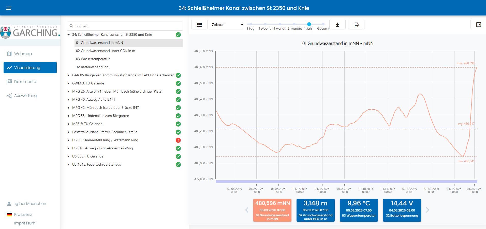
Task: Collapse the 34: Schleißheimer Kanal node
Action: [68, 35]
